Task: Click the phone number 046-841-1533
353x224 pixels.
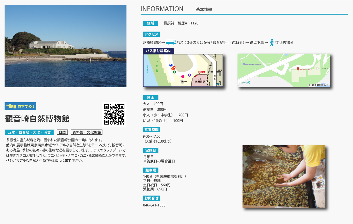Action: [x=154, y=205]
